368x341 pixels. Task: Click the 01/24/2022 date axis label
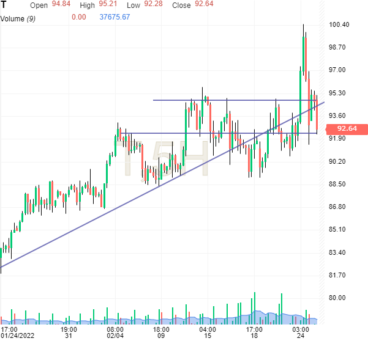19,335
